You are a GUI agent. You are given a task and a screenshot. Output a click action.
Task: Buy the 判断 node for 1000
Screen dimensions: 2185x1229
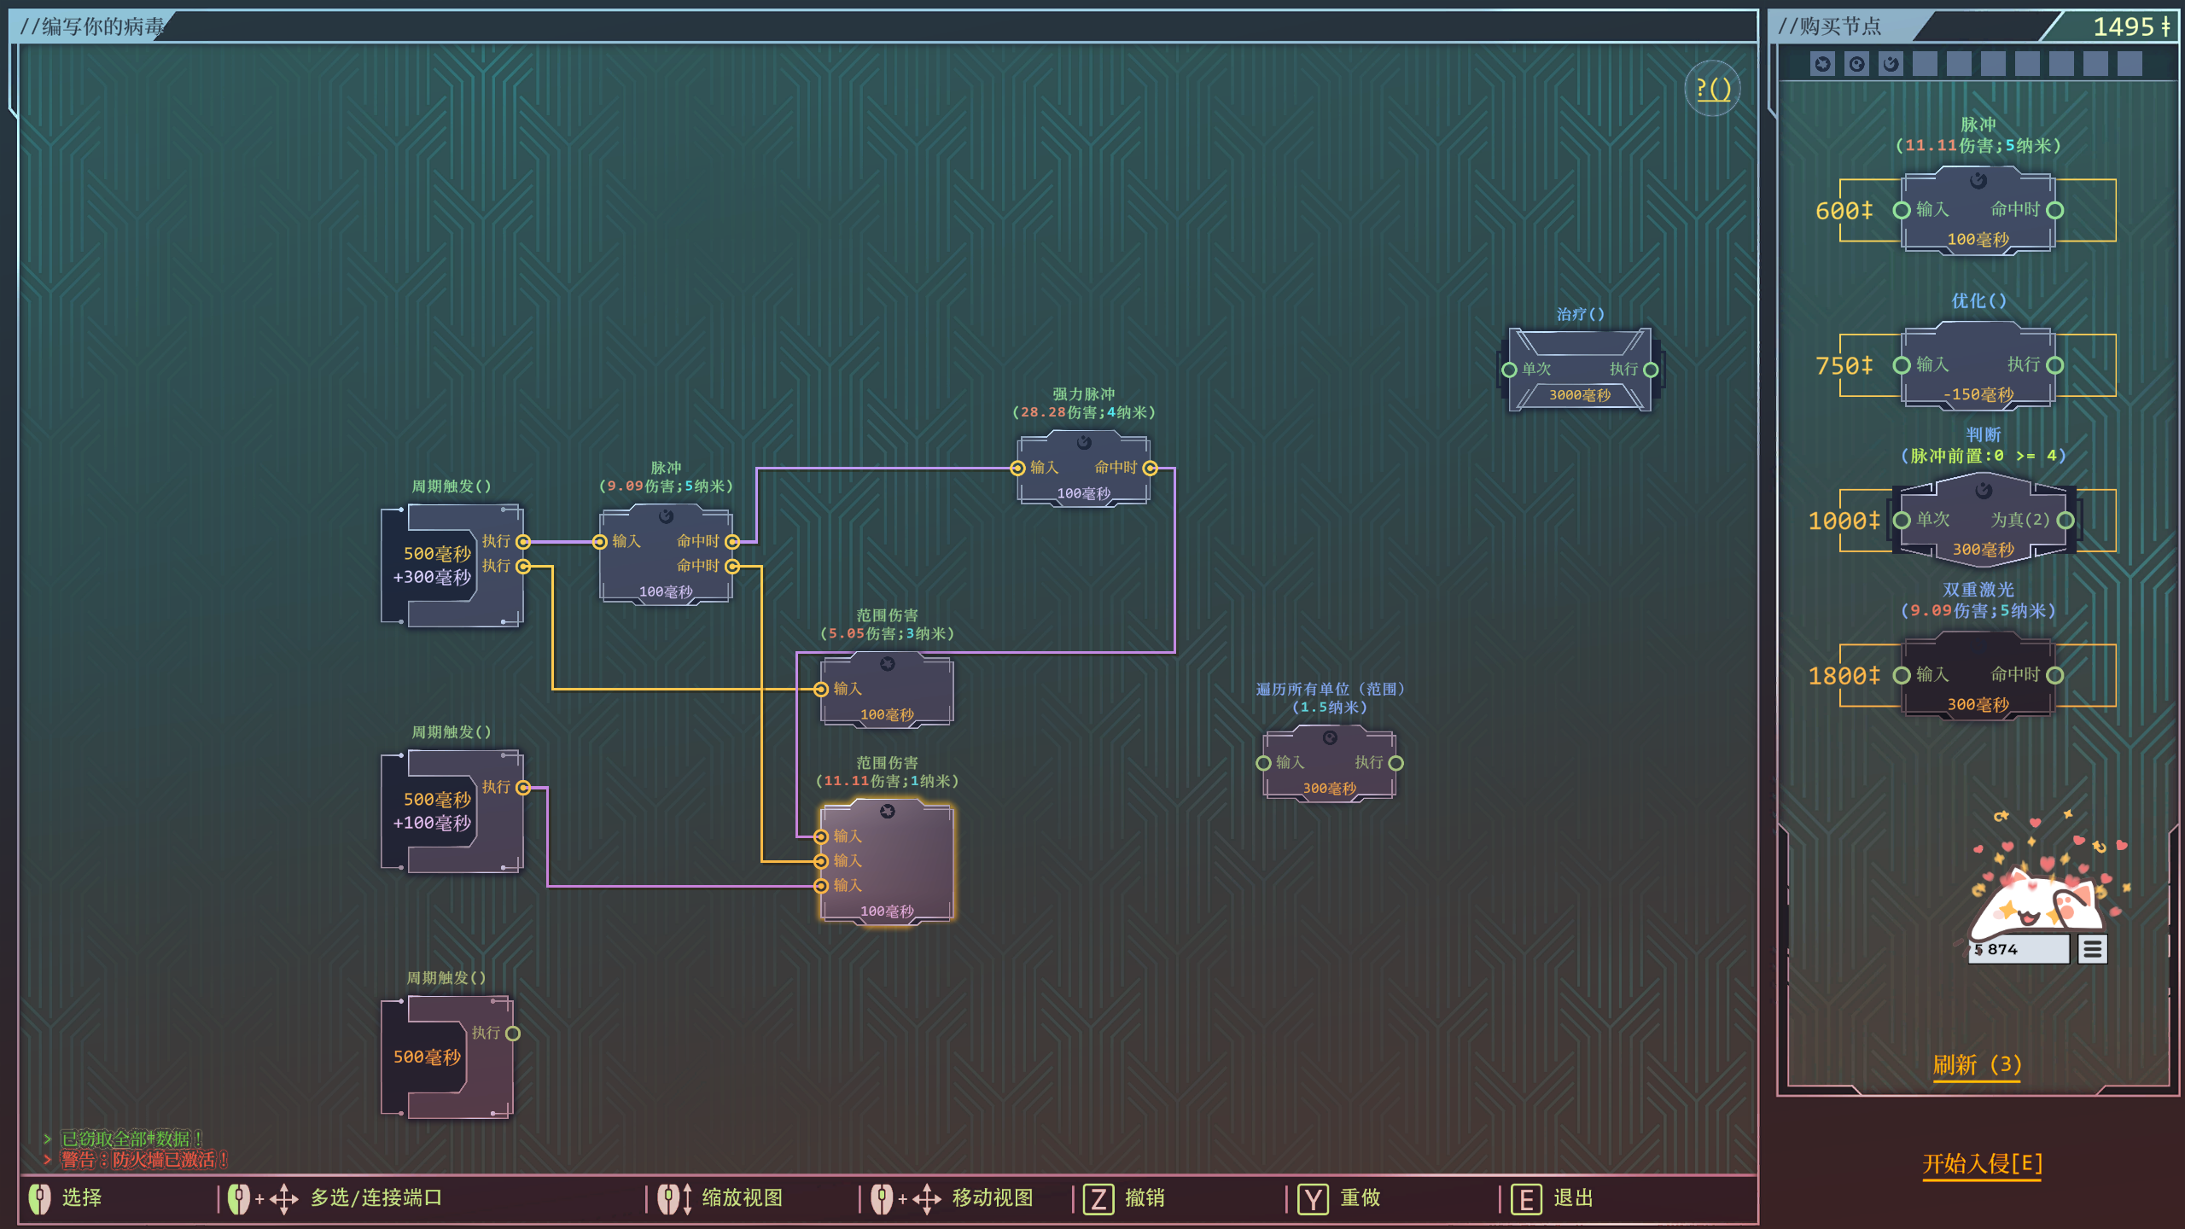coord(1983,521)
